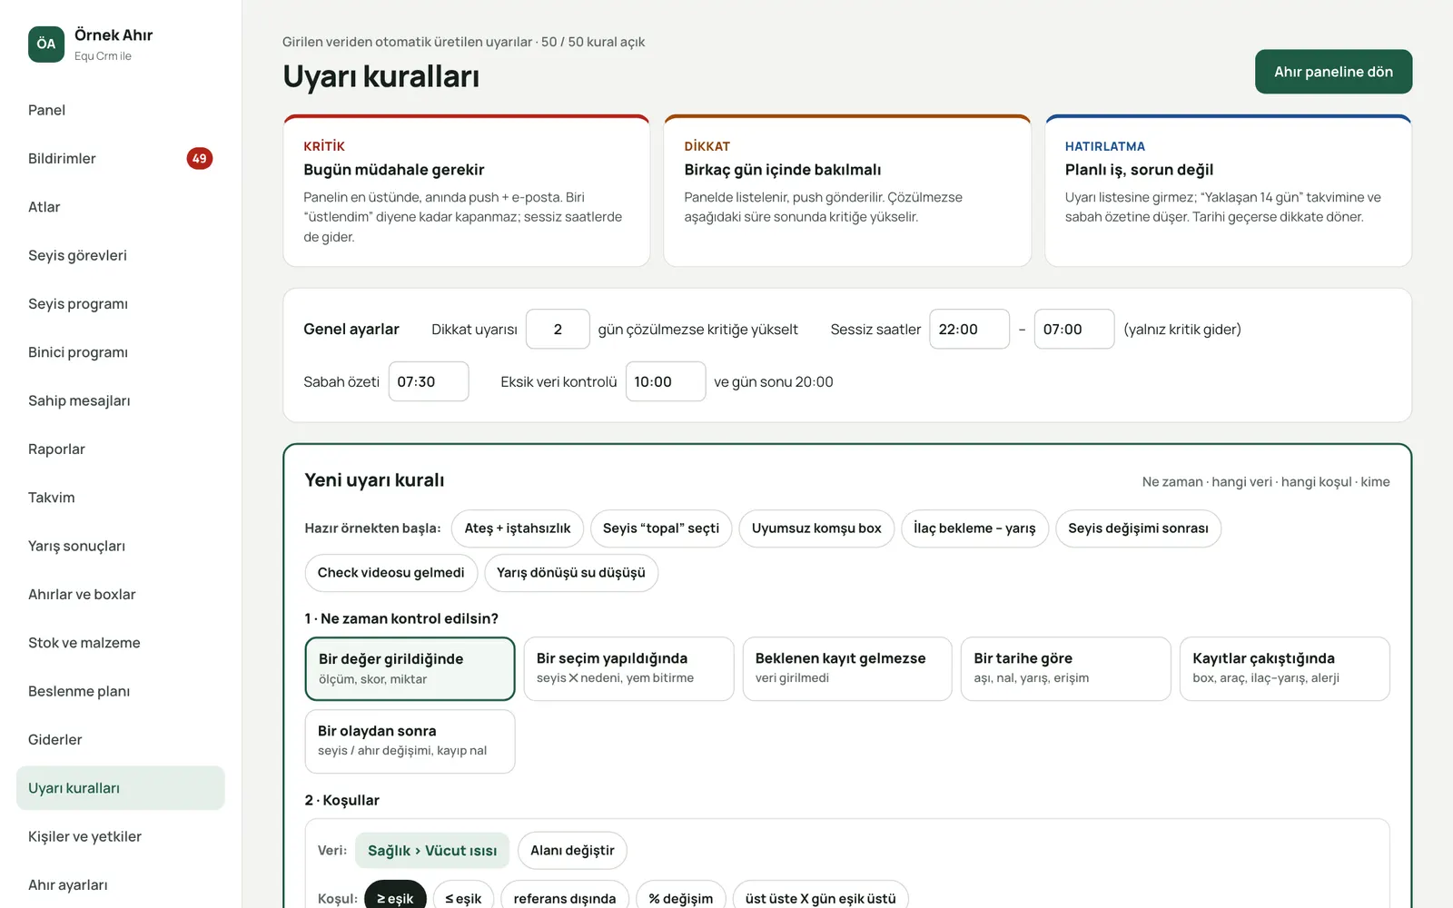This screenshot has width=1453, height=908.
Task: Click the ÖA stable logo avatar
Action: [46, 44]
